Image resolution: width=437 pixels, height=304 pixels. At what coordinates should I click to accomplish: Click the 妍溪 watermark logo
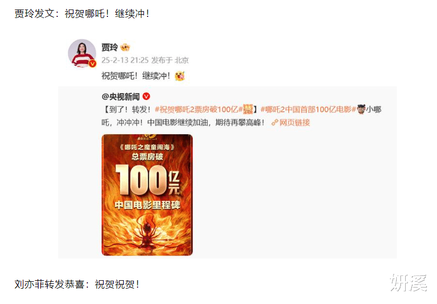pyautogui.click(x=408, y=282)
